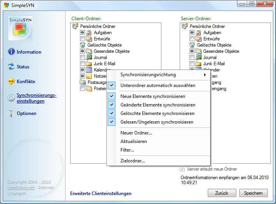Expand the Synchronisierungsrichtung submenu
The image size is (276, 204).
[159, 75]
